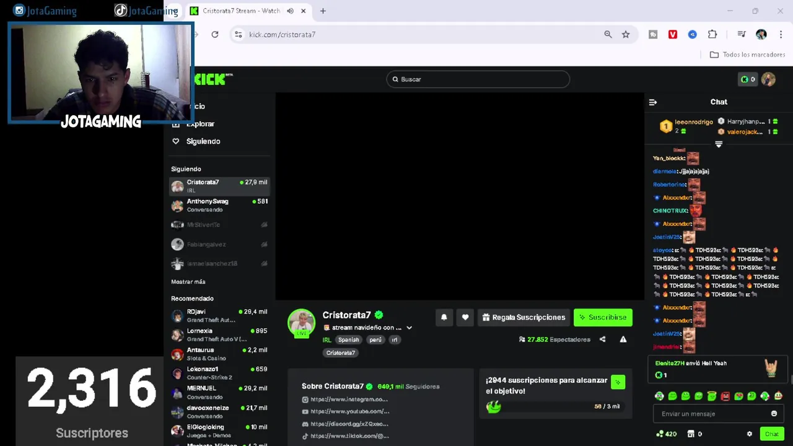The height and width of the screenshot is (446, 793).
Task: Report the stream with warning icon
Action: [x=623, y=339]
